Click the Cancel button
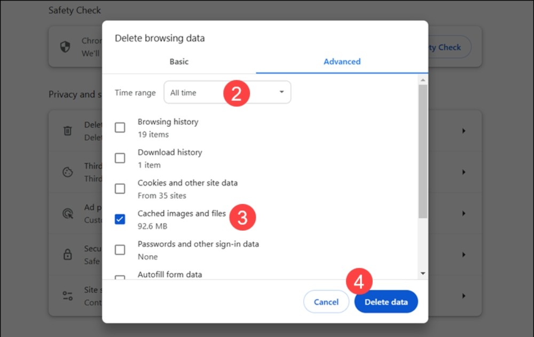 click(x=326, y=302)
